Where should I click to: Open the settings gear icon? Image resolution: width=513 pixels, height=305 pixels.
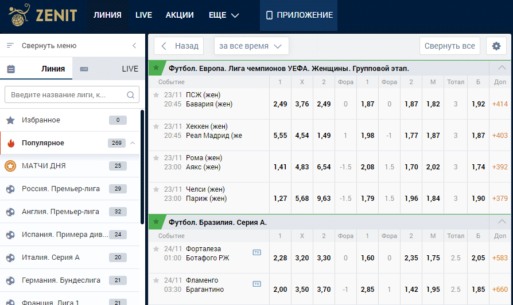click(496, 46)
